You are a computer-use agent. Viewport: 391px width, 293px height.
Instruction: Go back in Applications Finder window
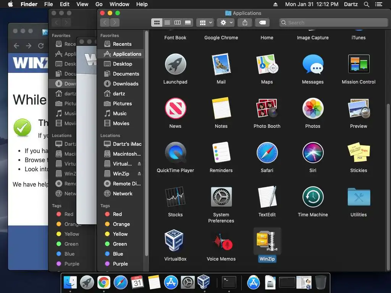(x=105, y=23)
